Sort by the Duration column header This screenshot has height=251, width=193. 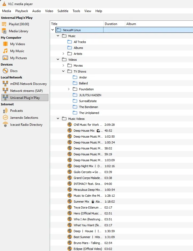tap(114, 24)
